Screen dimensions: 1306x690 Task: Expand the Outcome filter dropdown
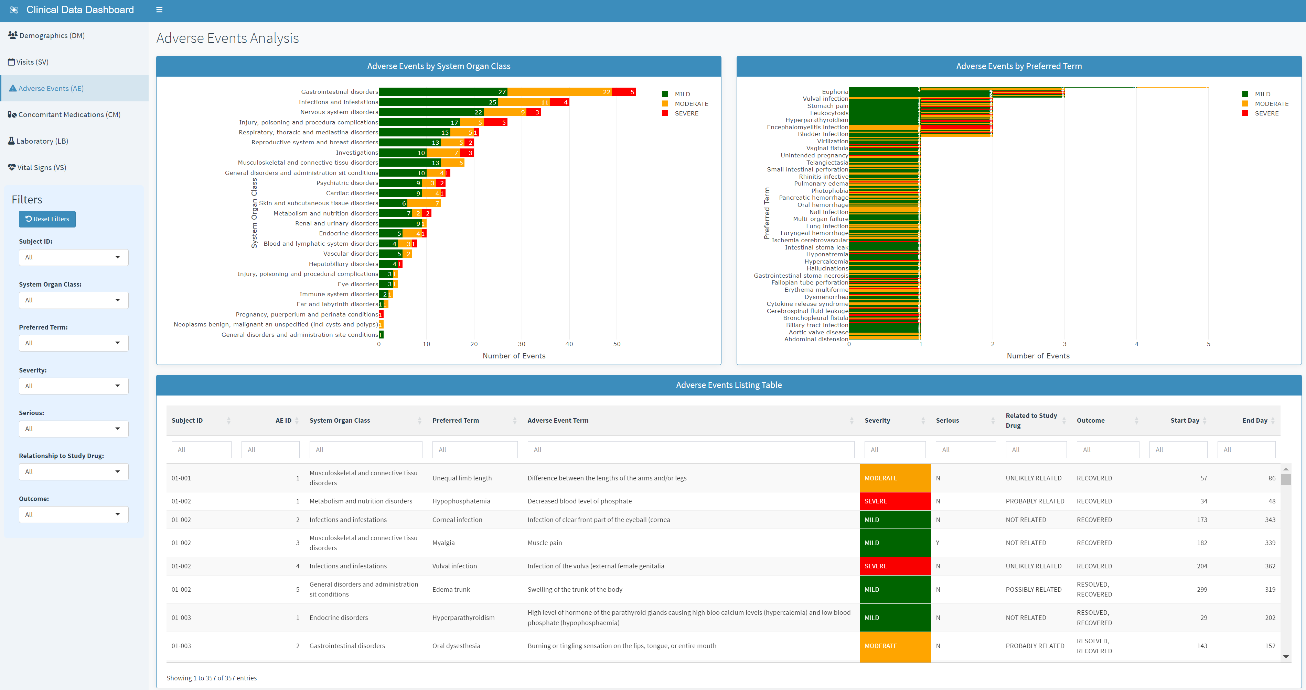click(73, 514)
